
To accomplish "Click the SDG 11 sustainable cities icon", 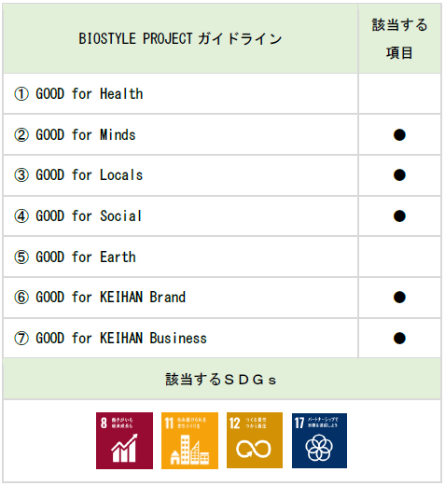I will click(189, 440).
